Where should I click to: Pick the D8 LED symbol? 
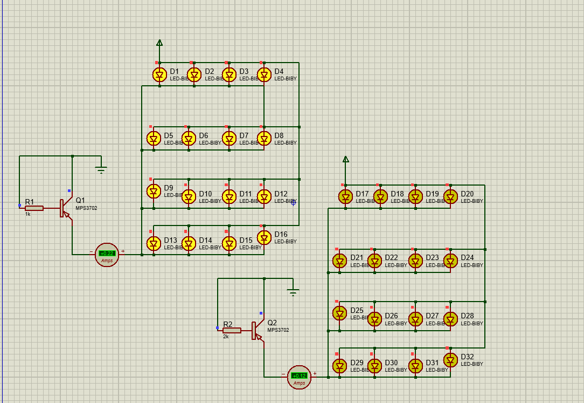click(x=264, y=139)
